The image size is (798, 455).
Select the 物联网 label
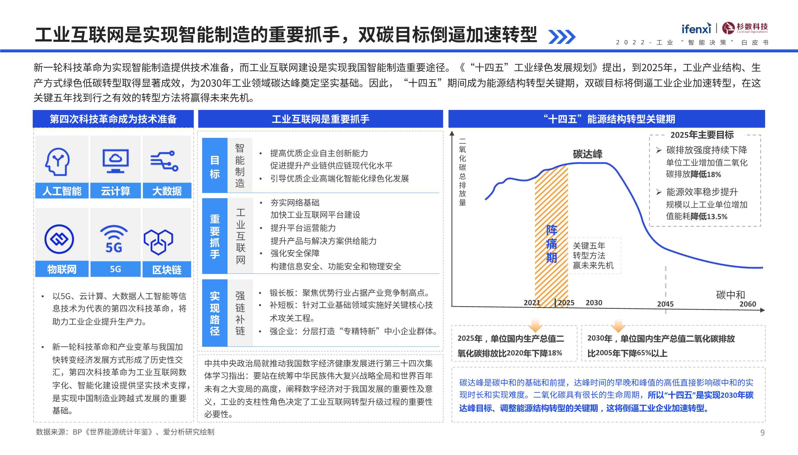click(x=62, y=269)
